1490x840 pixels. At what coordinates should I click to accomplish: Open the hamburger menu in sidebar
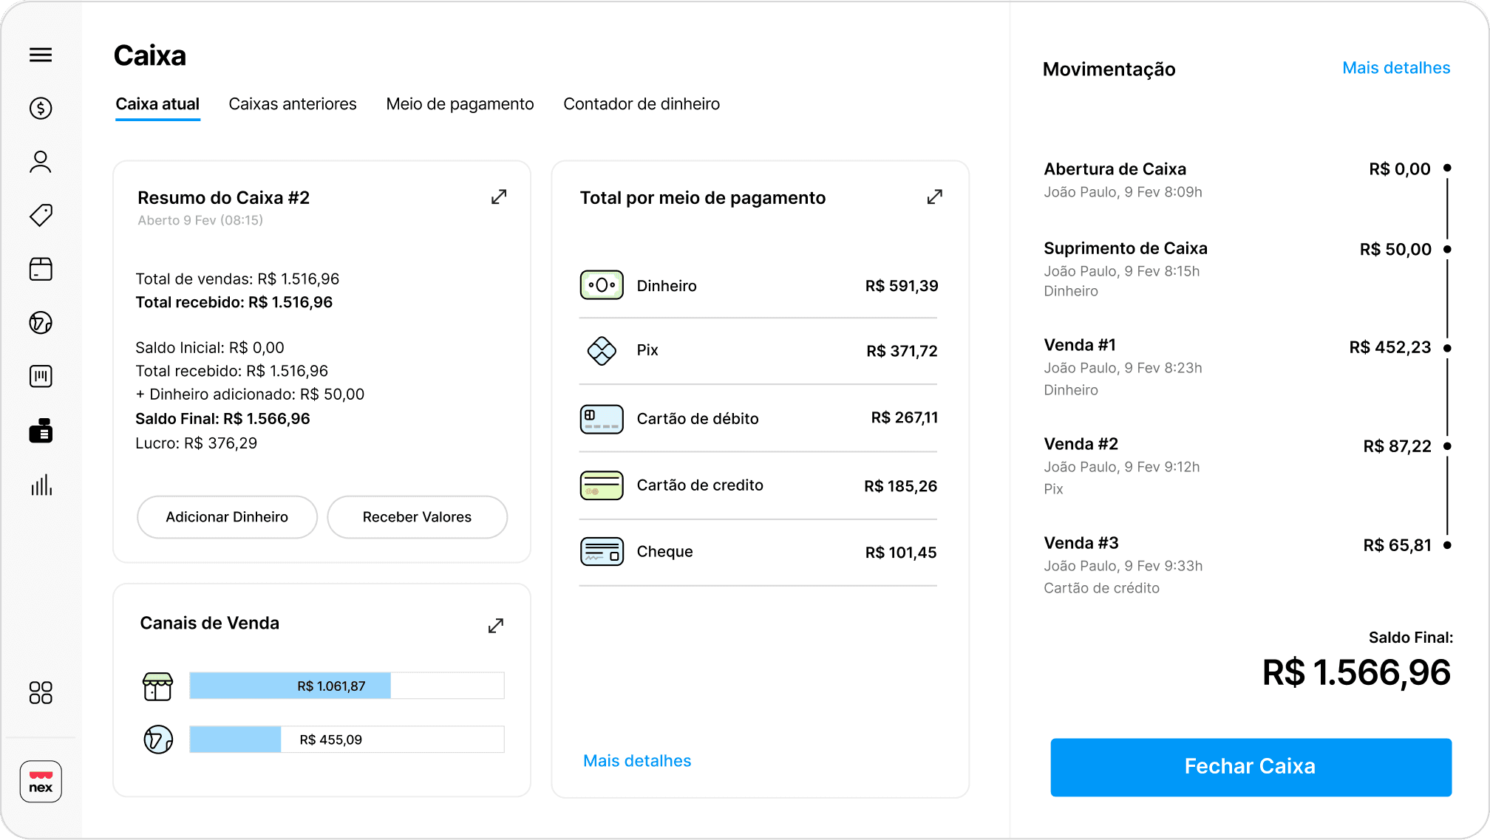[x=41, y=55]
